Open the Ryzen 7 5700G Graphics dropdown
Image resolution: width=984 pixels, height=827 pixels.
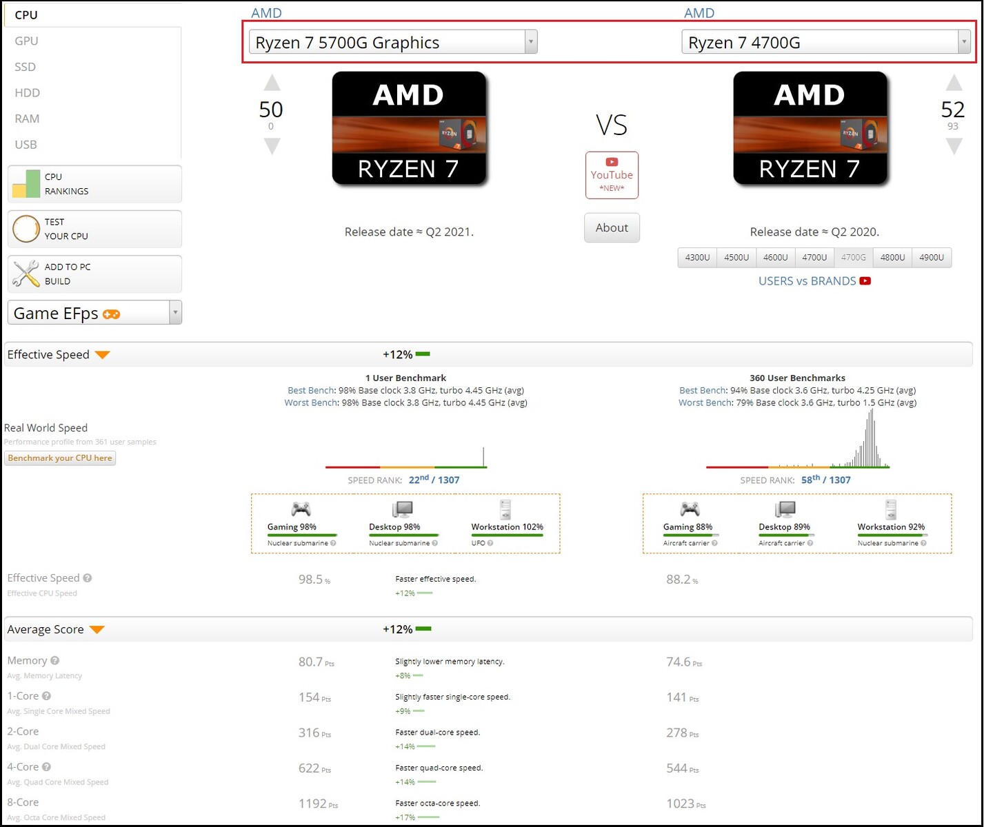point(530,41)
